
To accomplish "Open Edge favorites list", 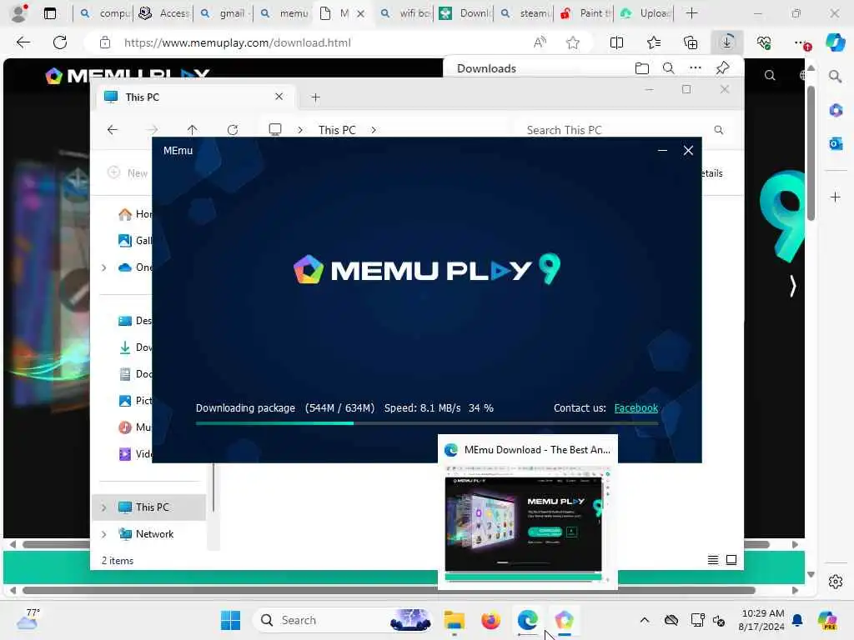I will point(654,42).
